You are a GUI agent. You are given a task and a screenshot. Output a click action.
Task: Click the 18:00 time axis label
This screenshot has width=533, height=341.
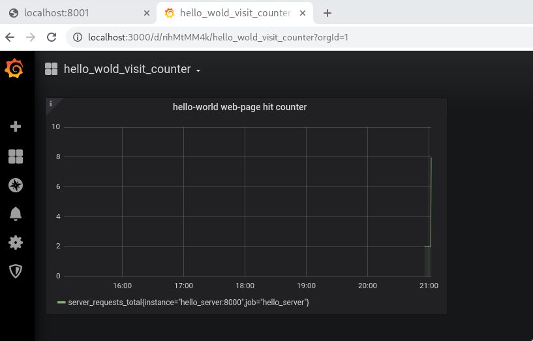245,286
